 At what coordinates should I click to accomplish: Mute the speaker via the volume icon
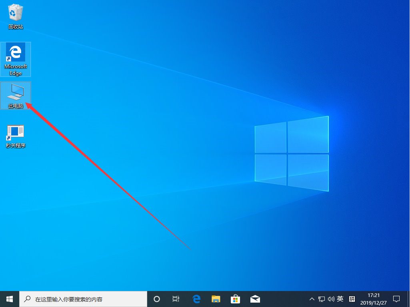coord(331,299)
